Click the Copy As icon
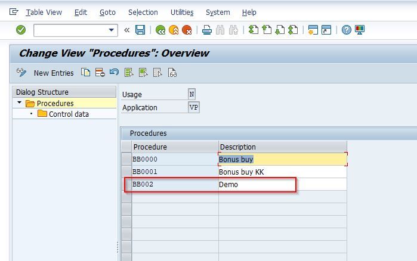The width and height of the screenshot is (417, 261). [x=86, y=73]
